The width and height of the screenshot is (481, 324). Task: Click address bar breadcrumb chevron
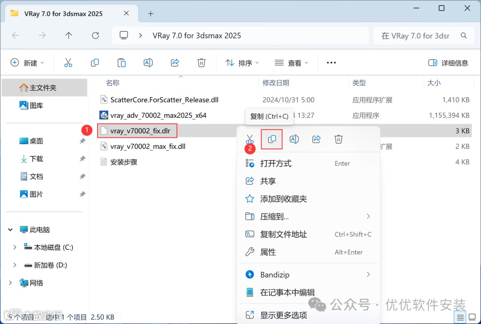coord(140,36)
